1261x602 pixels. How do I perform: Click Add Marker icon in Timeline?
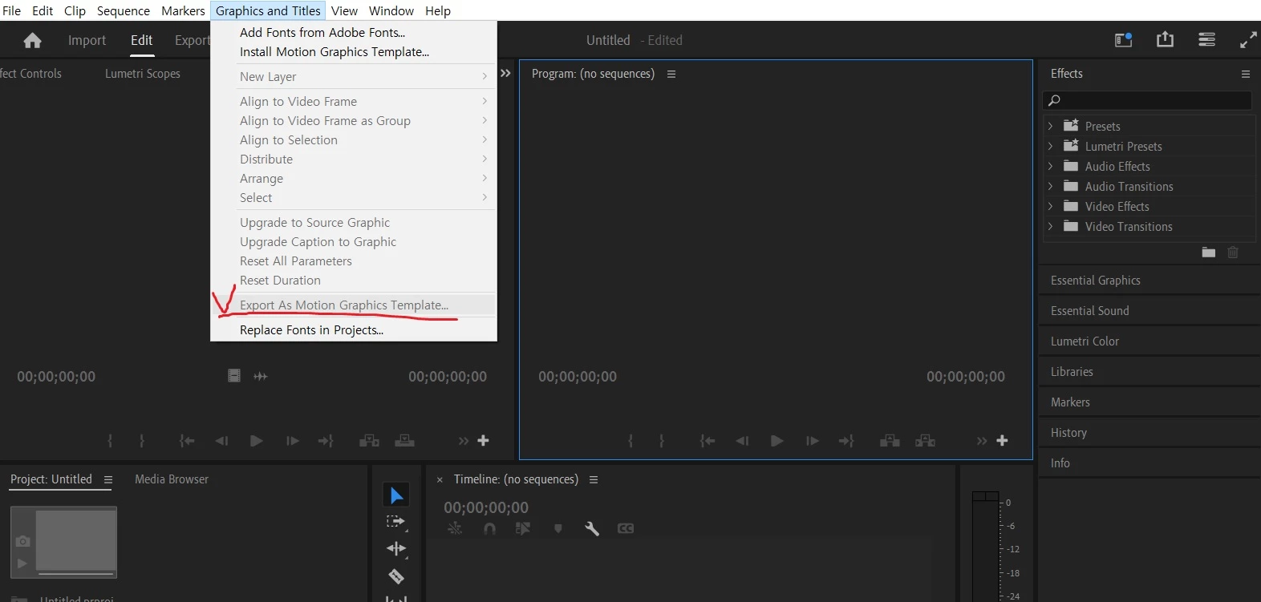click(x=558, y=528)
